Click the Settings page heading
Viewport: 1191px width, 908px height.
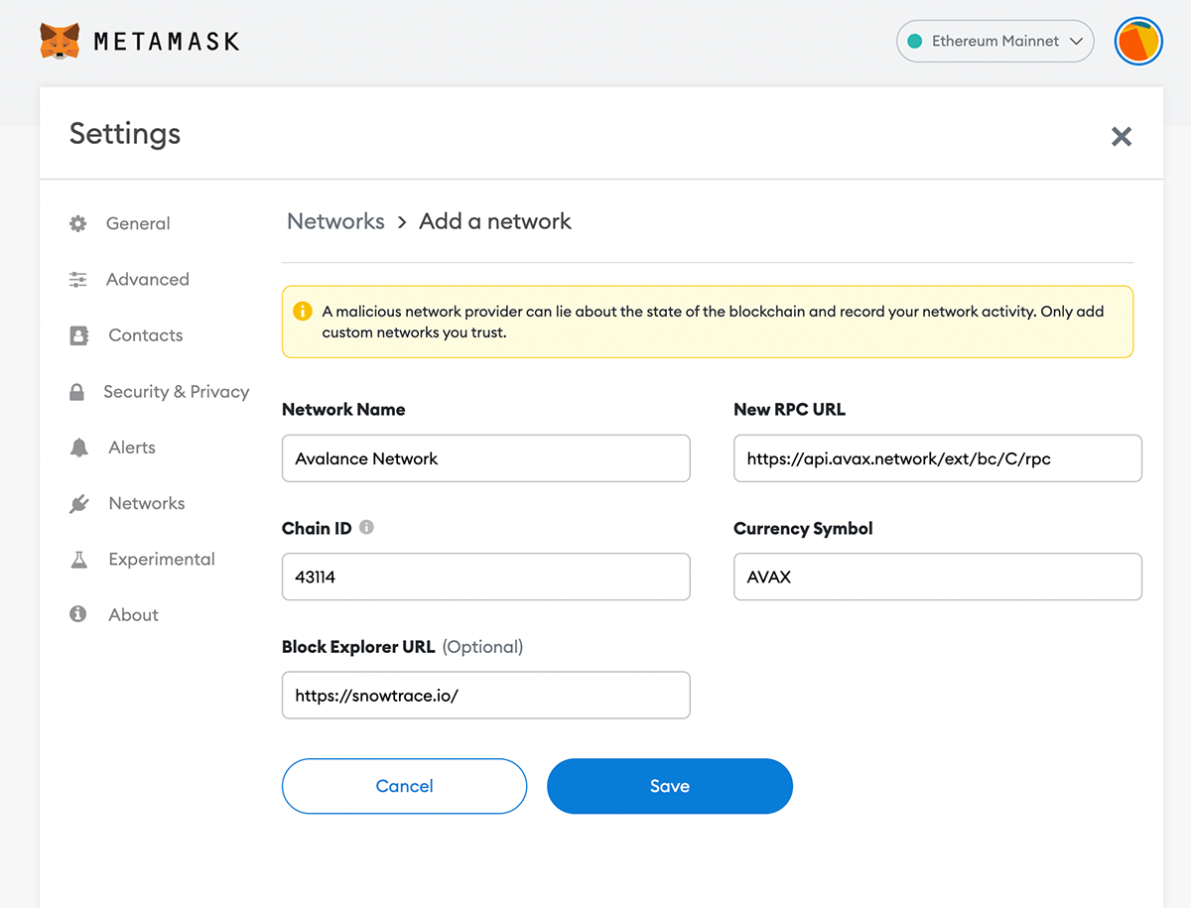[x=125, y=134]
